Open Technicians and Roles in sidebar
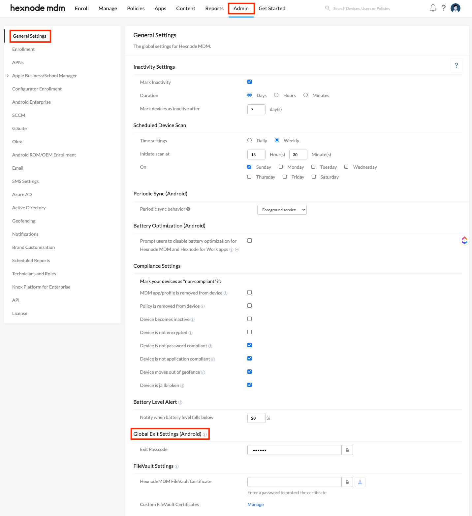472x516 pixels. click(x=34, y=274)
